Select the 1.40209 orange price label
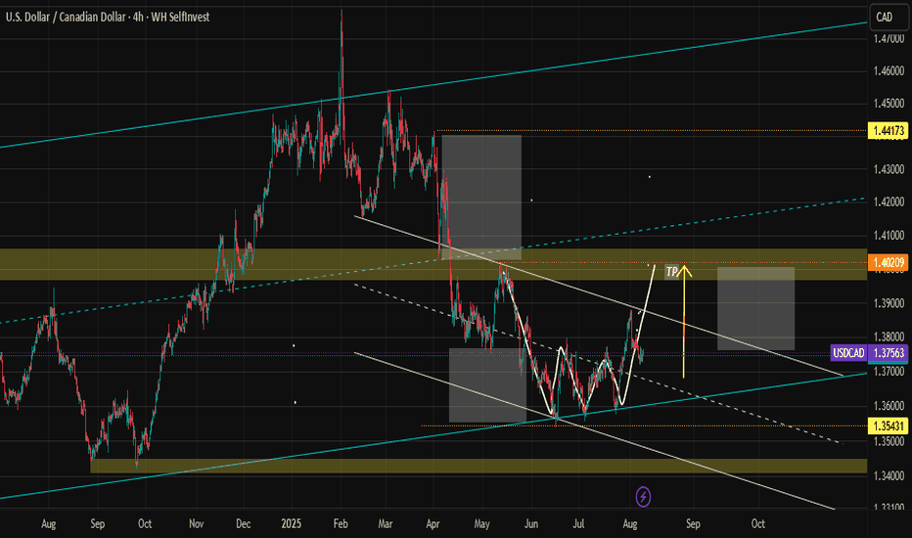 pyautogui.click(x=889, y=262)
